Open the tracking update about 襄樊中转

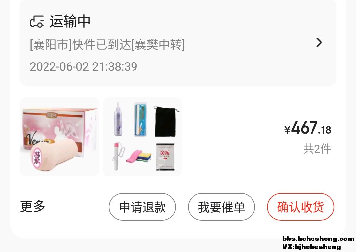[x=107, y=44]
